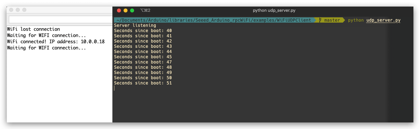Click the underlined udp_server.py filename in command
The image size is (420, 129).
point(384,20)
